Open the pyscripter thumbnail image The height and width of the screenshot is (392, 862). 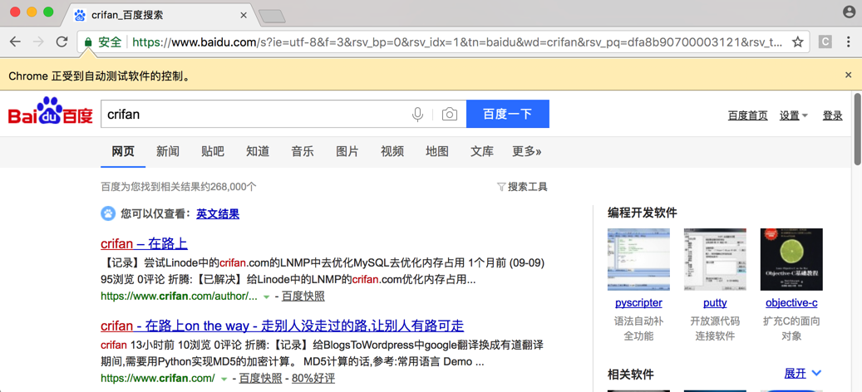click(638, 260)
